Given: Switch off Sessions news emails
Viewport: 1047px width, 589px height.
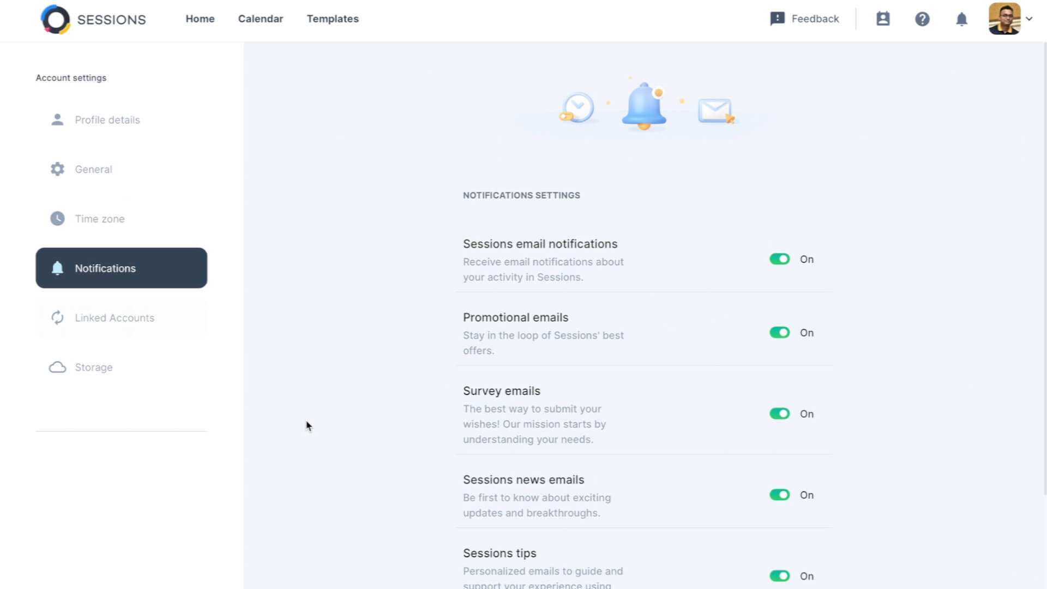Looking at the screenshot, I should coord(779,495).
